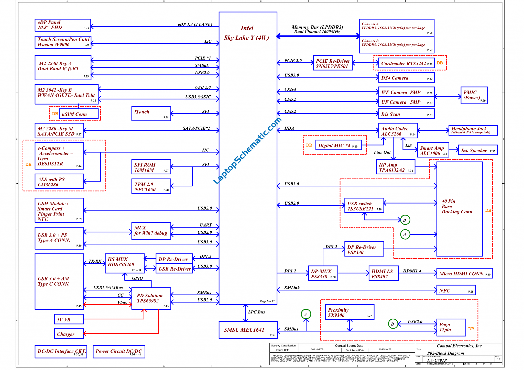Click the Cardreader RTS5242 block
The image size is (524, 370).
click(406, 63)
